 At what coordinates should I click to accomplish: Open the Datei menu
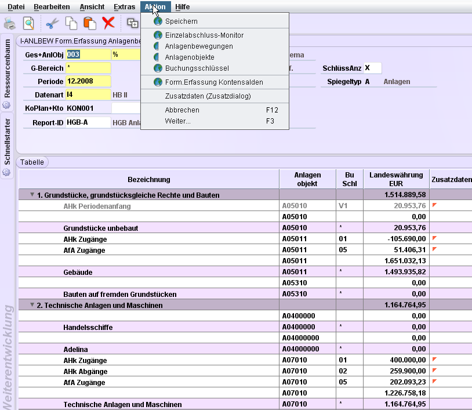coord(16,6)
